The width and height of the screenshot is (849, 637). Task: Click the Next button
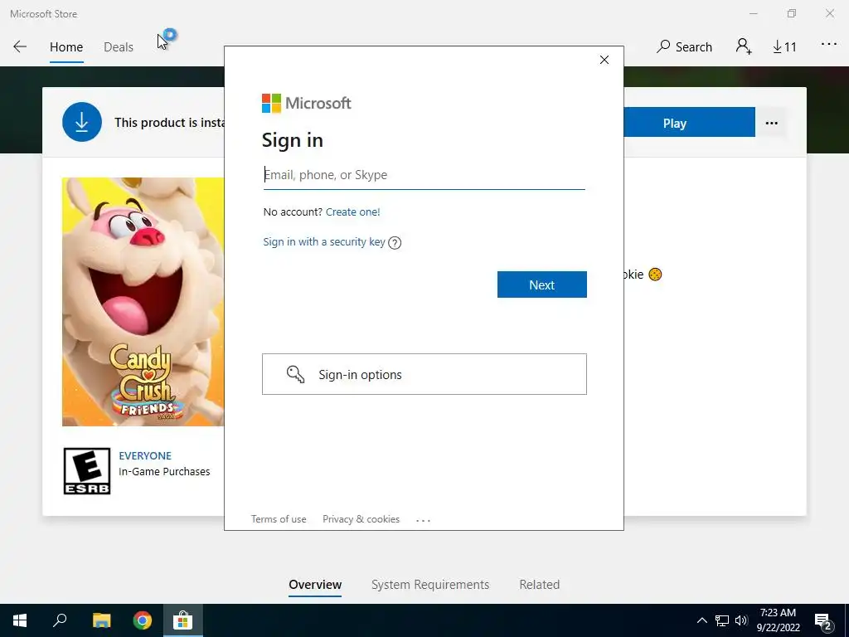click(x=542, y=284)
